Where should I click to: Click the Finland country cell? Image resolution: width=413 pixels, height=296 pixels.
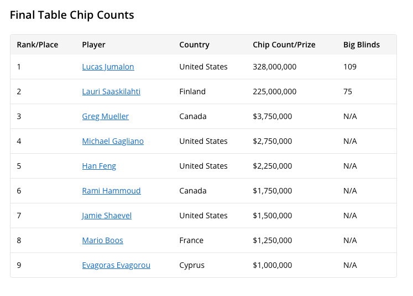192,92
